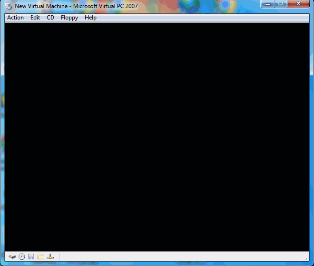Click the hard disk status icon
314x266 pixels.
(x=12, y=256)
